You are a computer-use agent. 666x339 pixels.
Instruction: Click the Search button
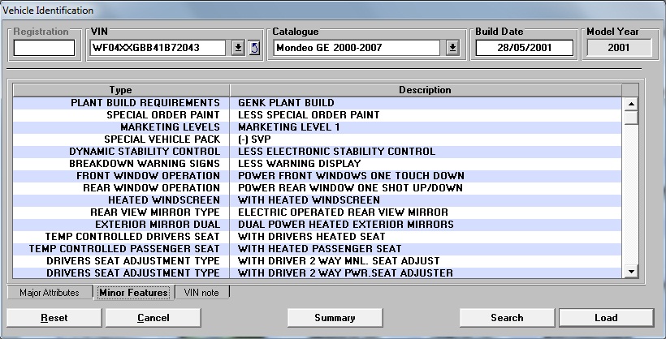[x=507, y=318]
